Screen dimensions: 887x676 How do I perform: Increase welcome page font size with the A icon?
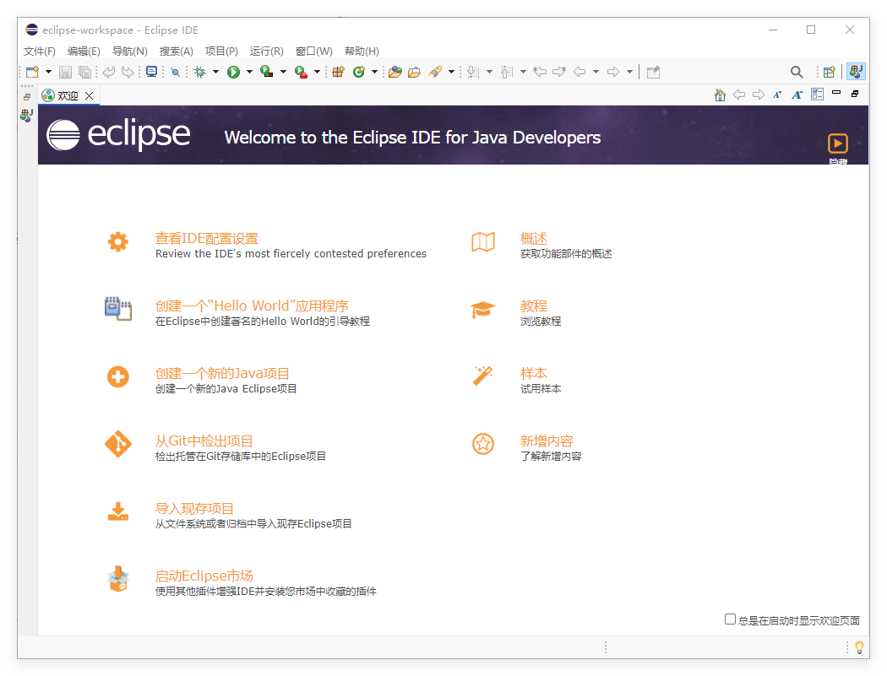tap(797, 95)
